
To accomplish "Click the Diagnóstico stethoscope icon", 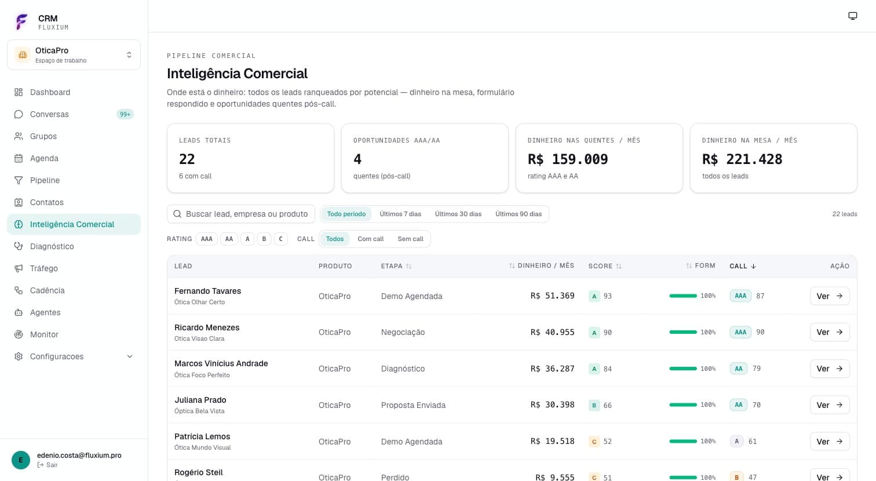I will [19, 246].
